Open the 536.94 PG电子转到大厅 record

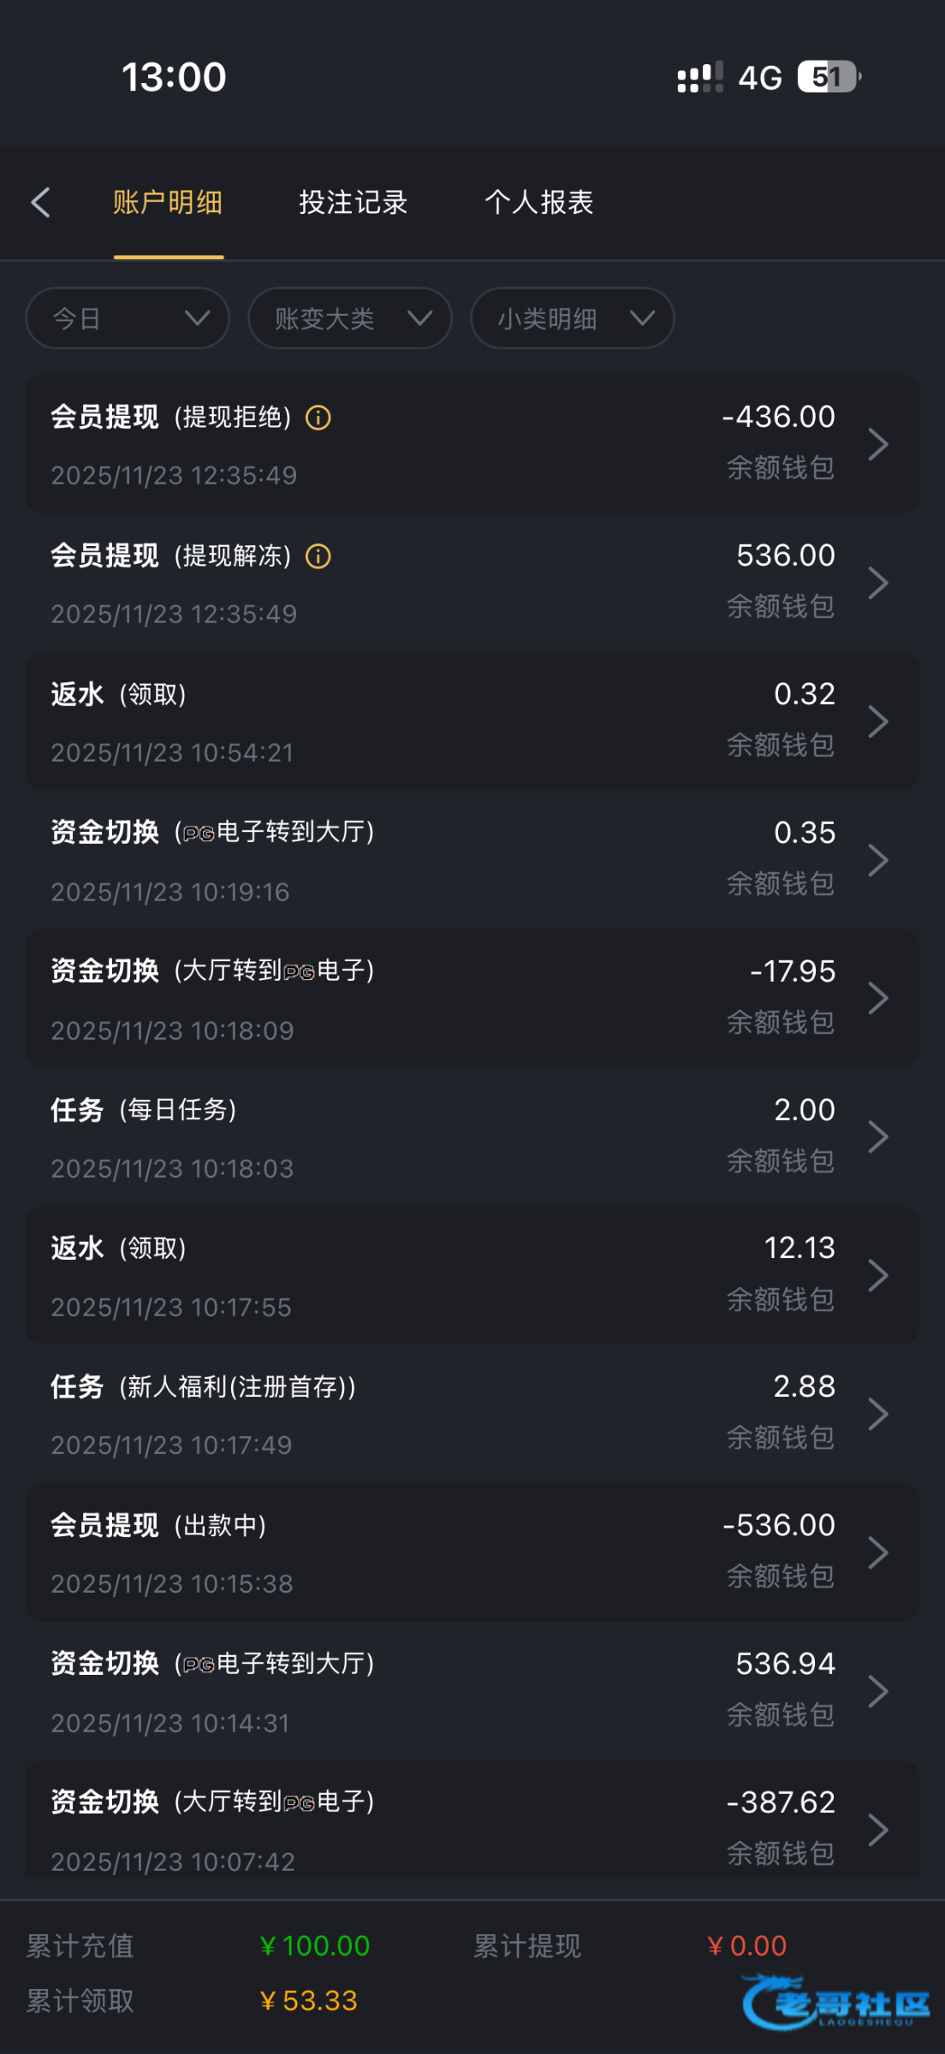pyautogui.click(x=471, y=1691)
